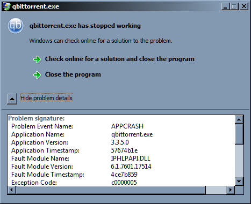The width and height of the screenshot is (251, 204).
Task: Close the crash dialog with X button
Action: pos(244,6)
